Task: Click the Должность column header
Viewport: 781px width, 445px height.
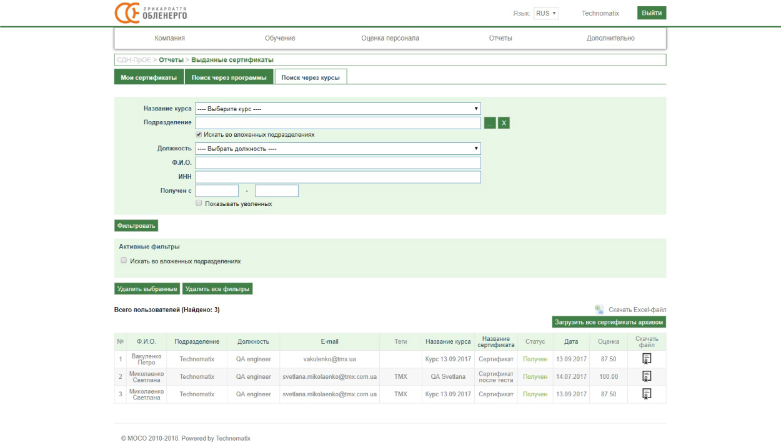Action: 253,342
